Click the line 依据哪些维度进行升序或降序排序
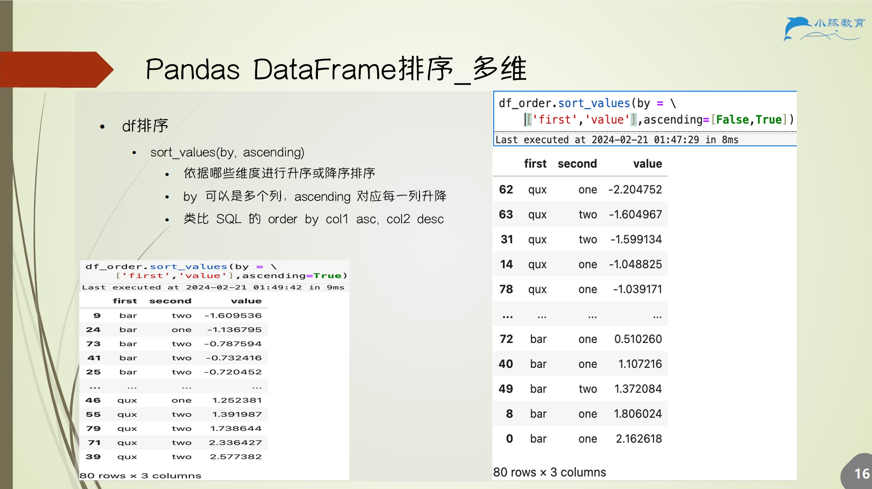Viewport: 872px width, 489px height. (280, 173)
